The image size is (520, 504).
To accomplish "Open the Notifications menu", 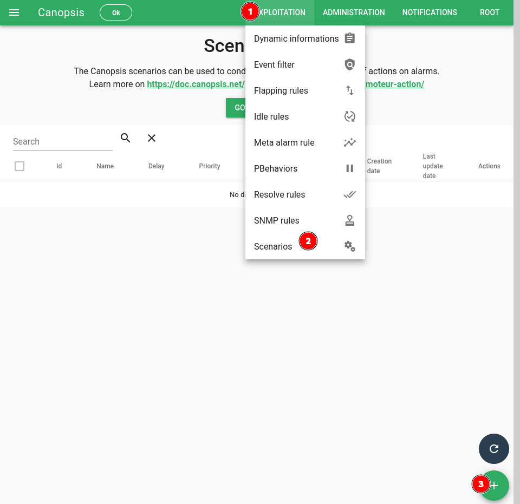I will click(x=430, y=12).
